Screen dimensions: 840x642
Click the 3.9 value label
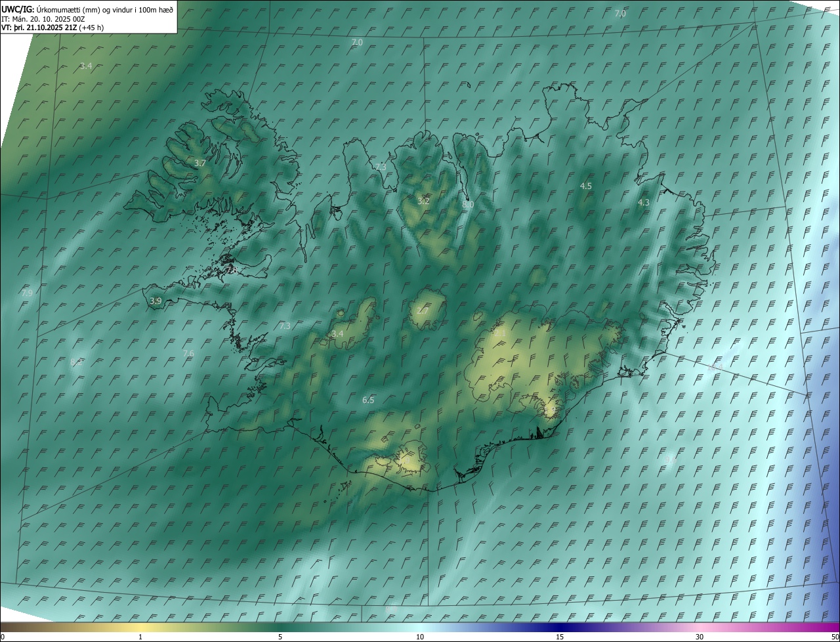(156, 301)
